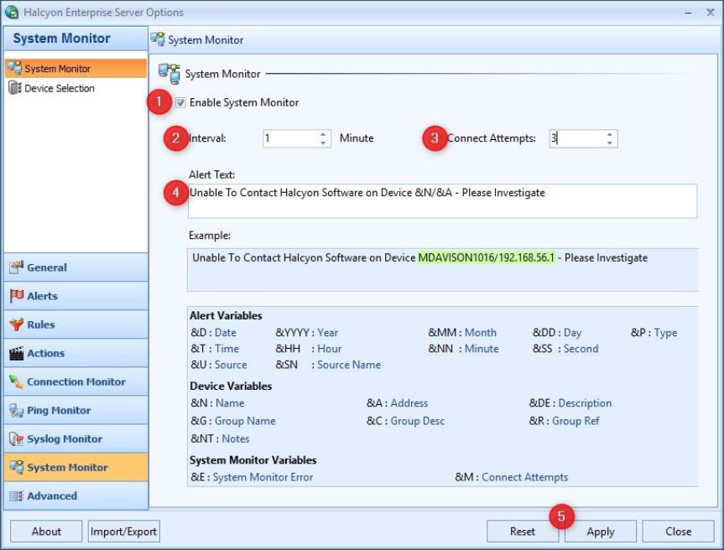
Task: Increase Interval with the up arrow
Action: pos(324,134)
